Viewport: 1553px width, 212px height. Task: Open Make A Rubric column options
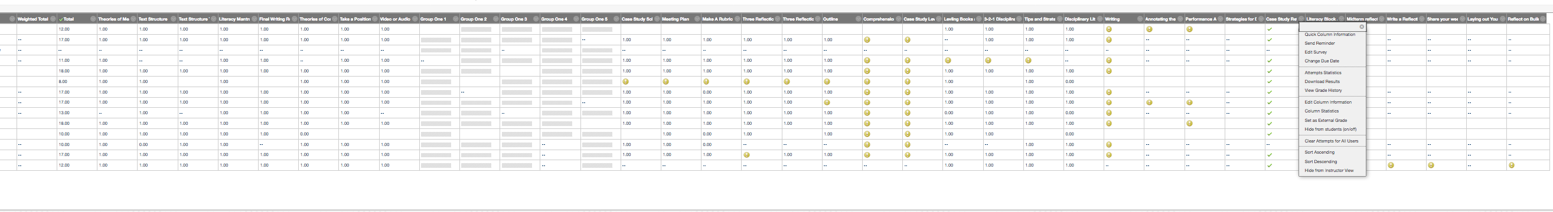pyautogui.click(x=738, y=19)
